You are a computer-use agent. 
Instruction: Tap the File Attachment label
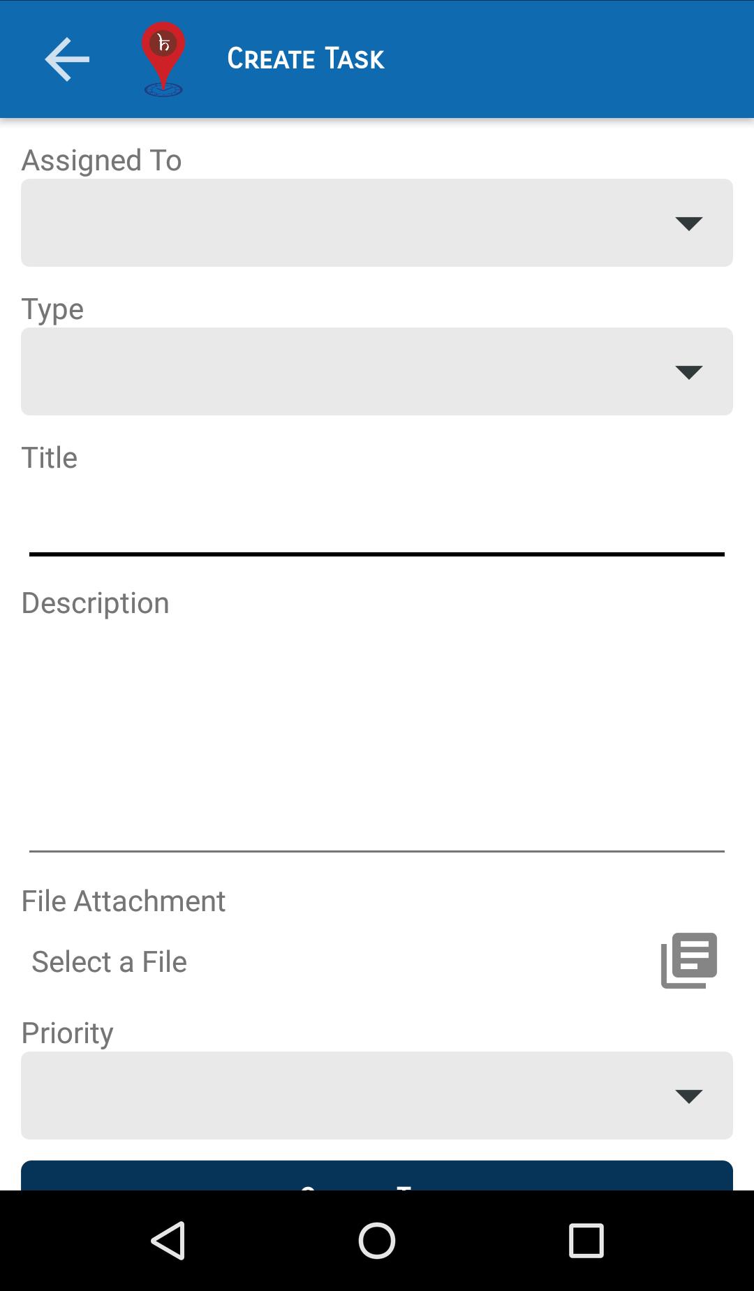(124, 901)
